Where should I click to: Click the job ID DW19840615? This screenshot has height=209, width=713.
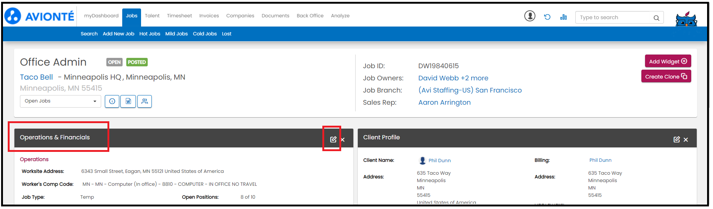[x=439, y=66]
